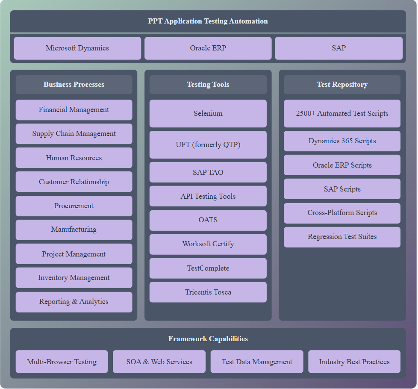Choose Oracle ERP Scripts
Image resolution: width=418 pixels, height=389 pixels.
pyautogui.click(x=342, y=165)
